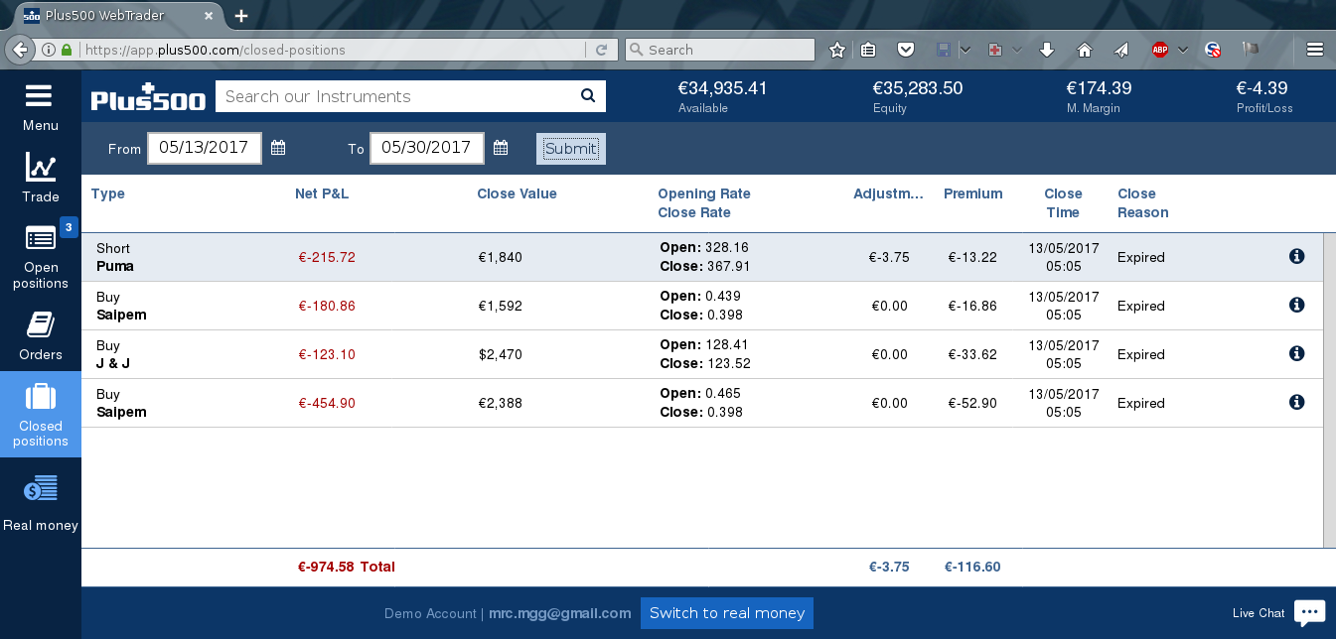Image resolution: width=1336 pixels, height=639 pixels.
Task: Click the Plus500 logo
Action: (x=148, y=96)
